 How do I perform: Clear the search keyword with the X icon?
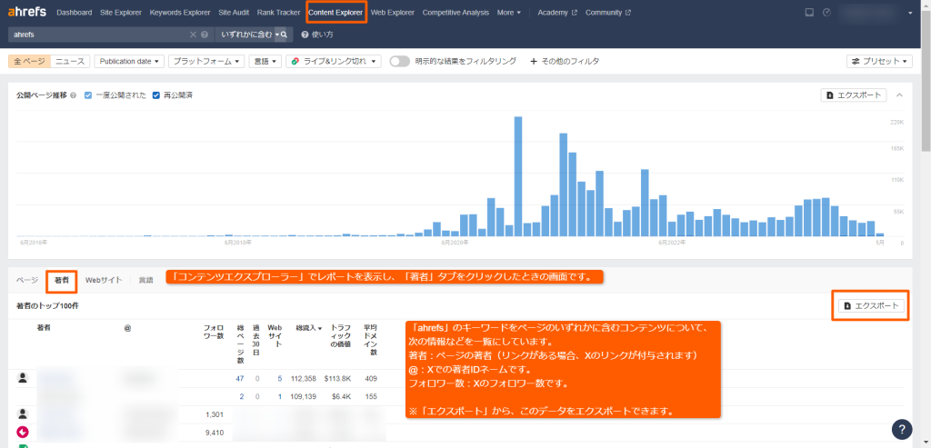click(193, 35)
